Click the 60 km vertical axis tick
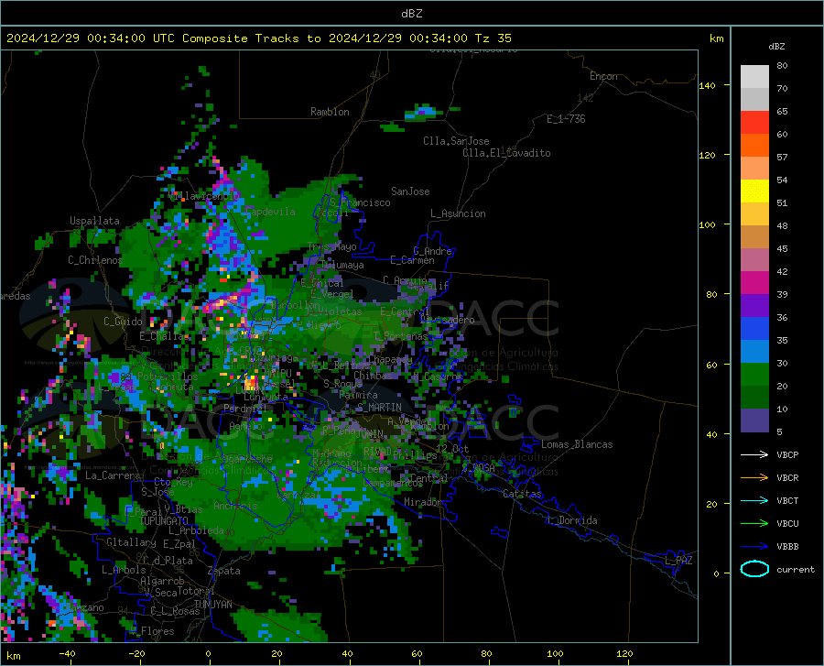This screenshot has height=666, width=824. click(711, 365)
